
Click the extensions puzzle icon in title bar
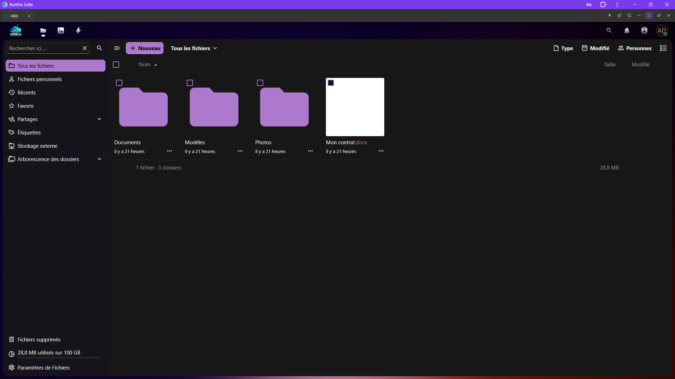coord(603,5)
